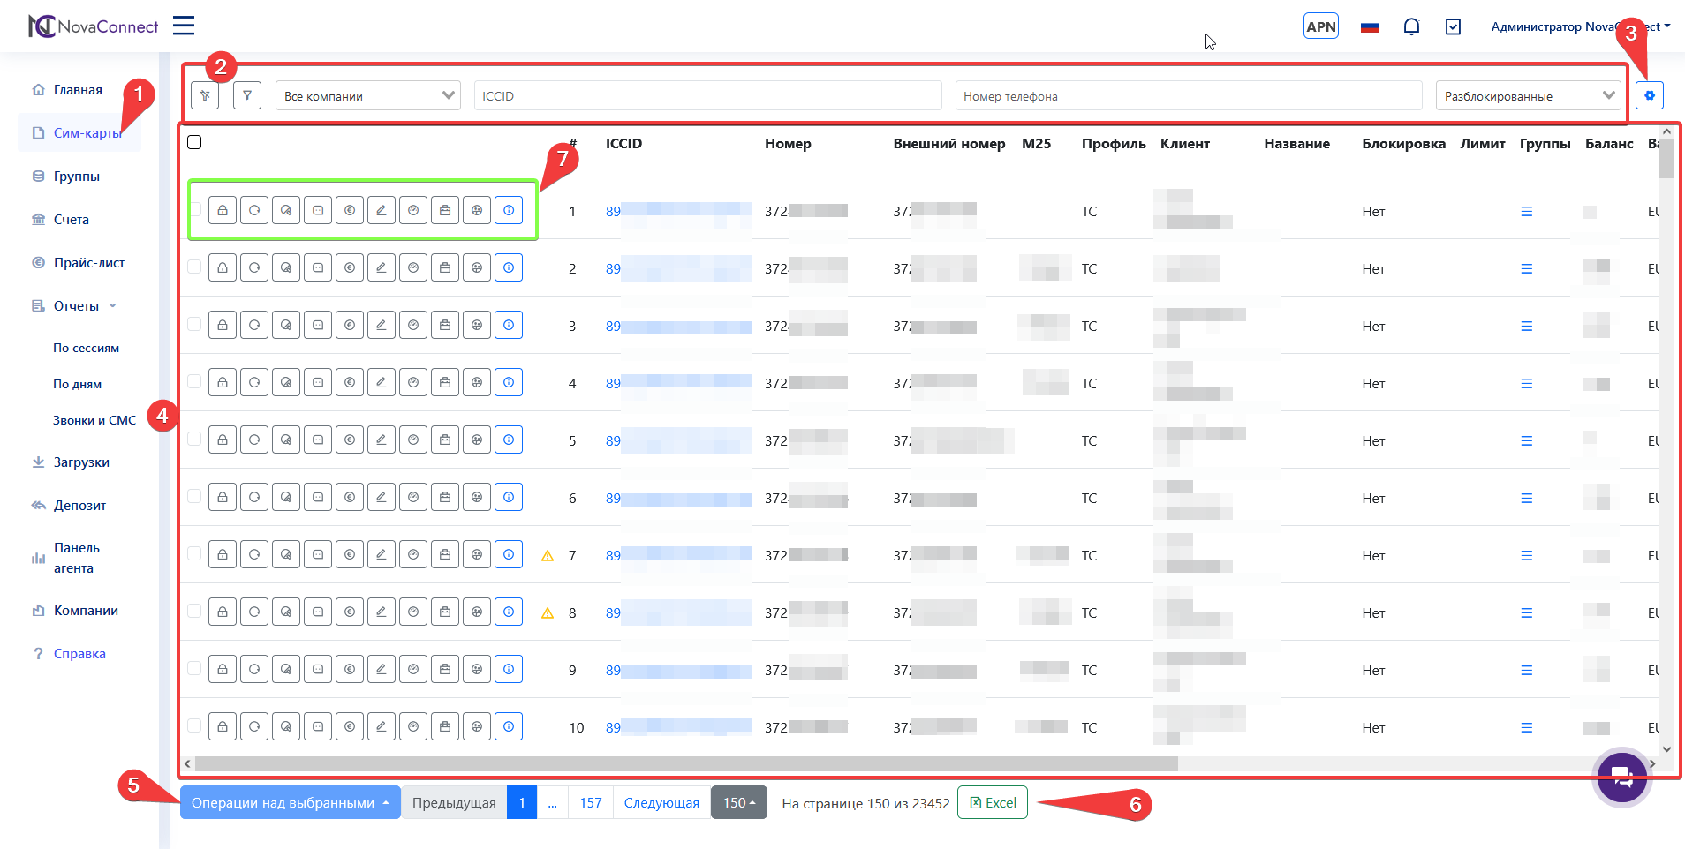
Task: Click the horizontal table scrollbar
Action: pyautogui.click(x=685, y=763)
